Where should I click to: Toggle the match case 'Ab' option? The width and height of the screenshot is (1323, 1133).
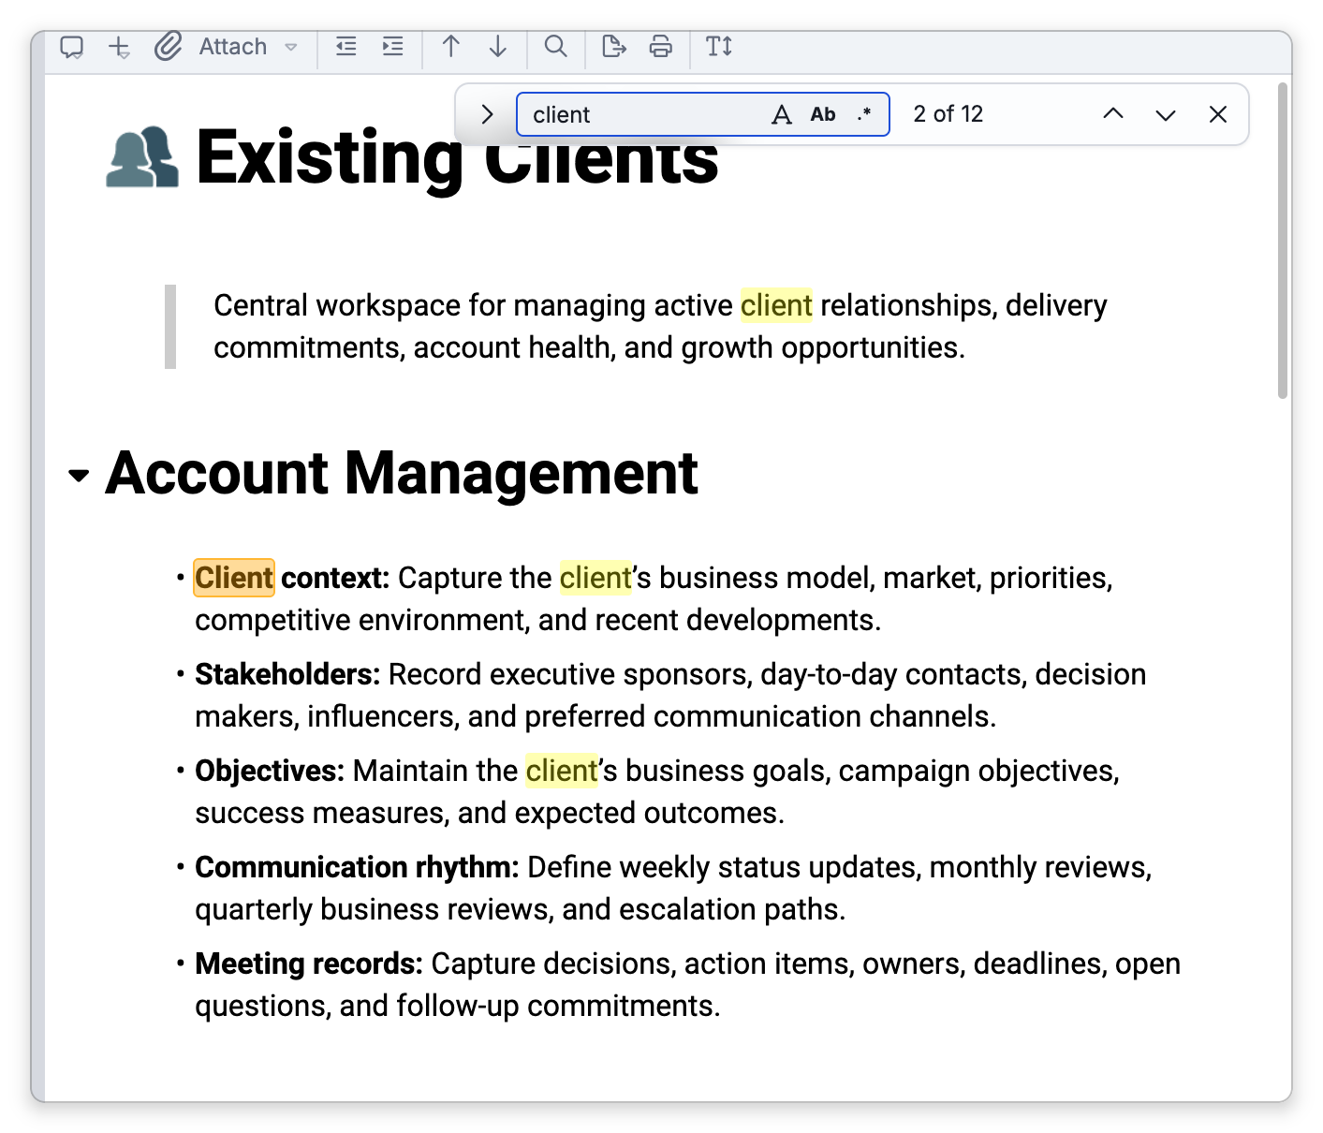coord(823,114)
